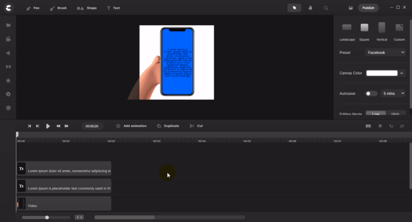Click the right panel vertical scrollbar

(x=410, y=64)
